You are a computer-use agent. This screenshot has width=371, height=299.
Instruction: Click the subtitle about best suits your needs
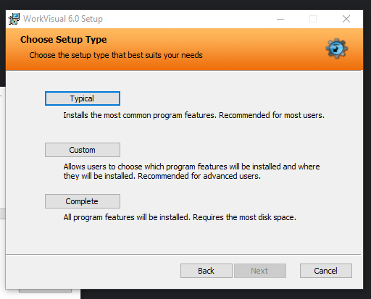pos(116,55)
